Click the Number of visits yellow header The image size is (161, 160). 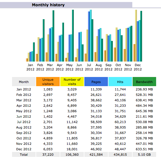72,82
